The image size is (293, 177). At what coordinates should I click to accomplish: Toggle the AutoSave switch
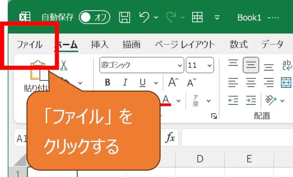pyautogui.click(x=95, y=18)
